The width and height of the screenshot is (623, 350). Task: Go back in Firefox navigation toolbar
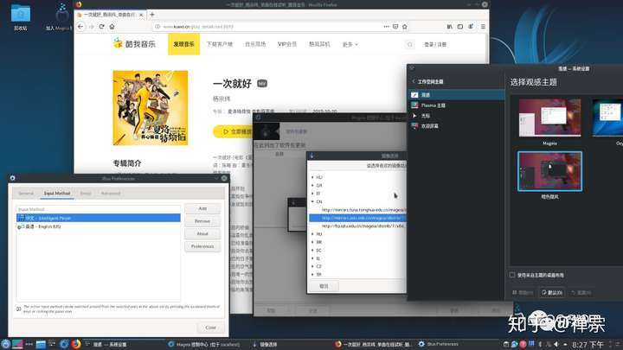tap(80, 27)
